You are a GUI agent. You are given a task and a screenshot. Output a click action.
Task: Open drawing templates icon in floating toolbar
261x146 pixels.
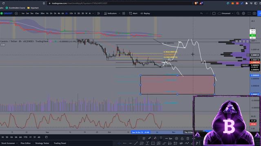[x=144, y=138]
